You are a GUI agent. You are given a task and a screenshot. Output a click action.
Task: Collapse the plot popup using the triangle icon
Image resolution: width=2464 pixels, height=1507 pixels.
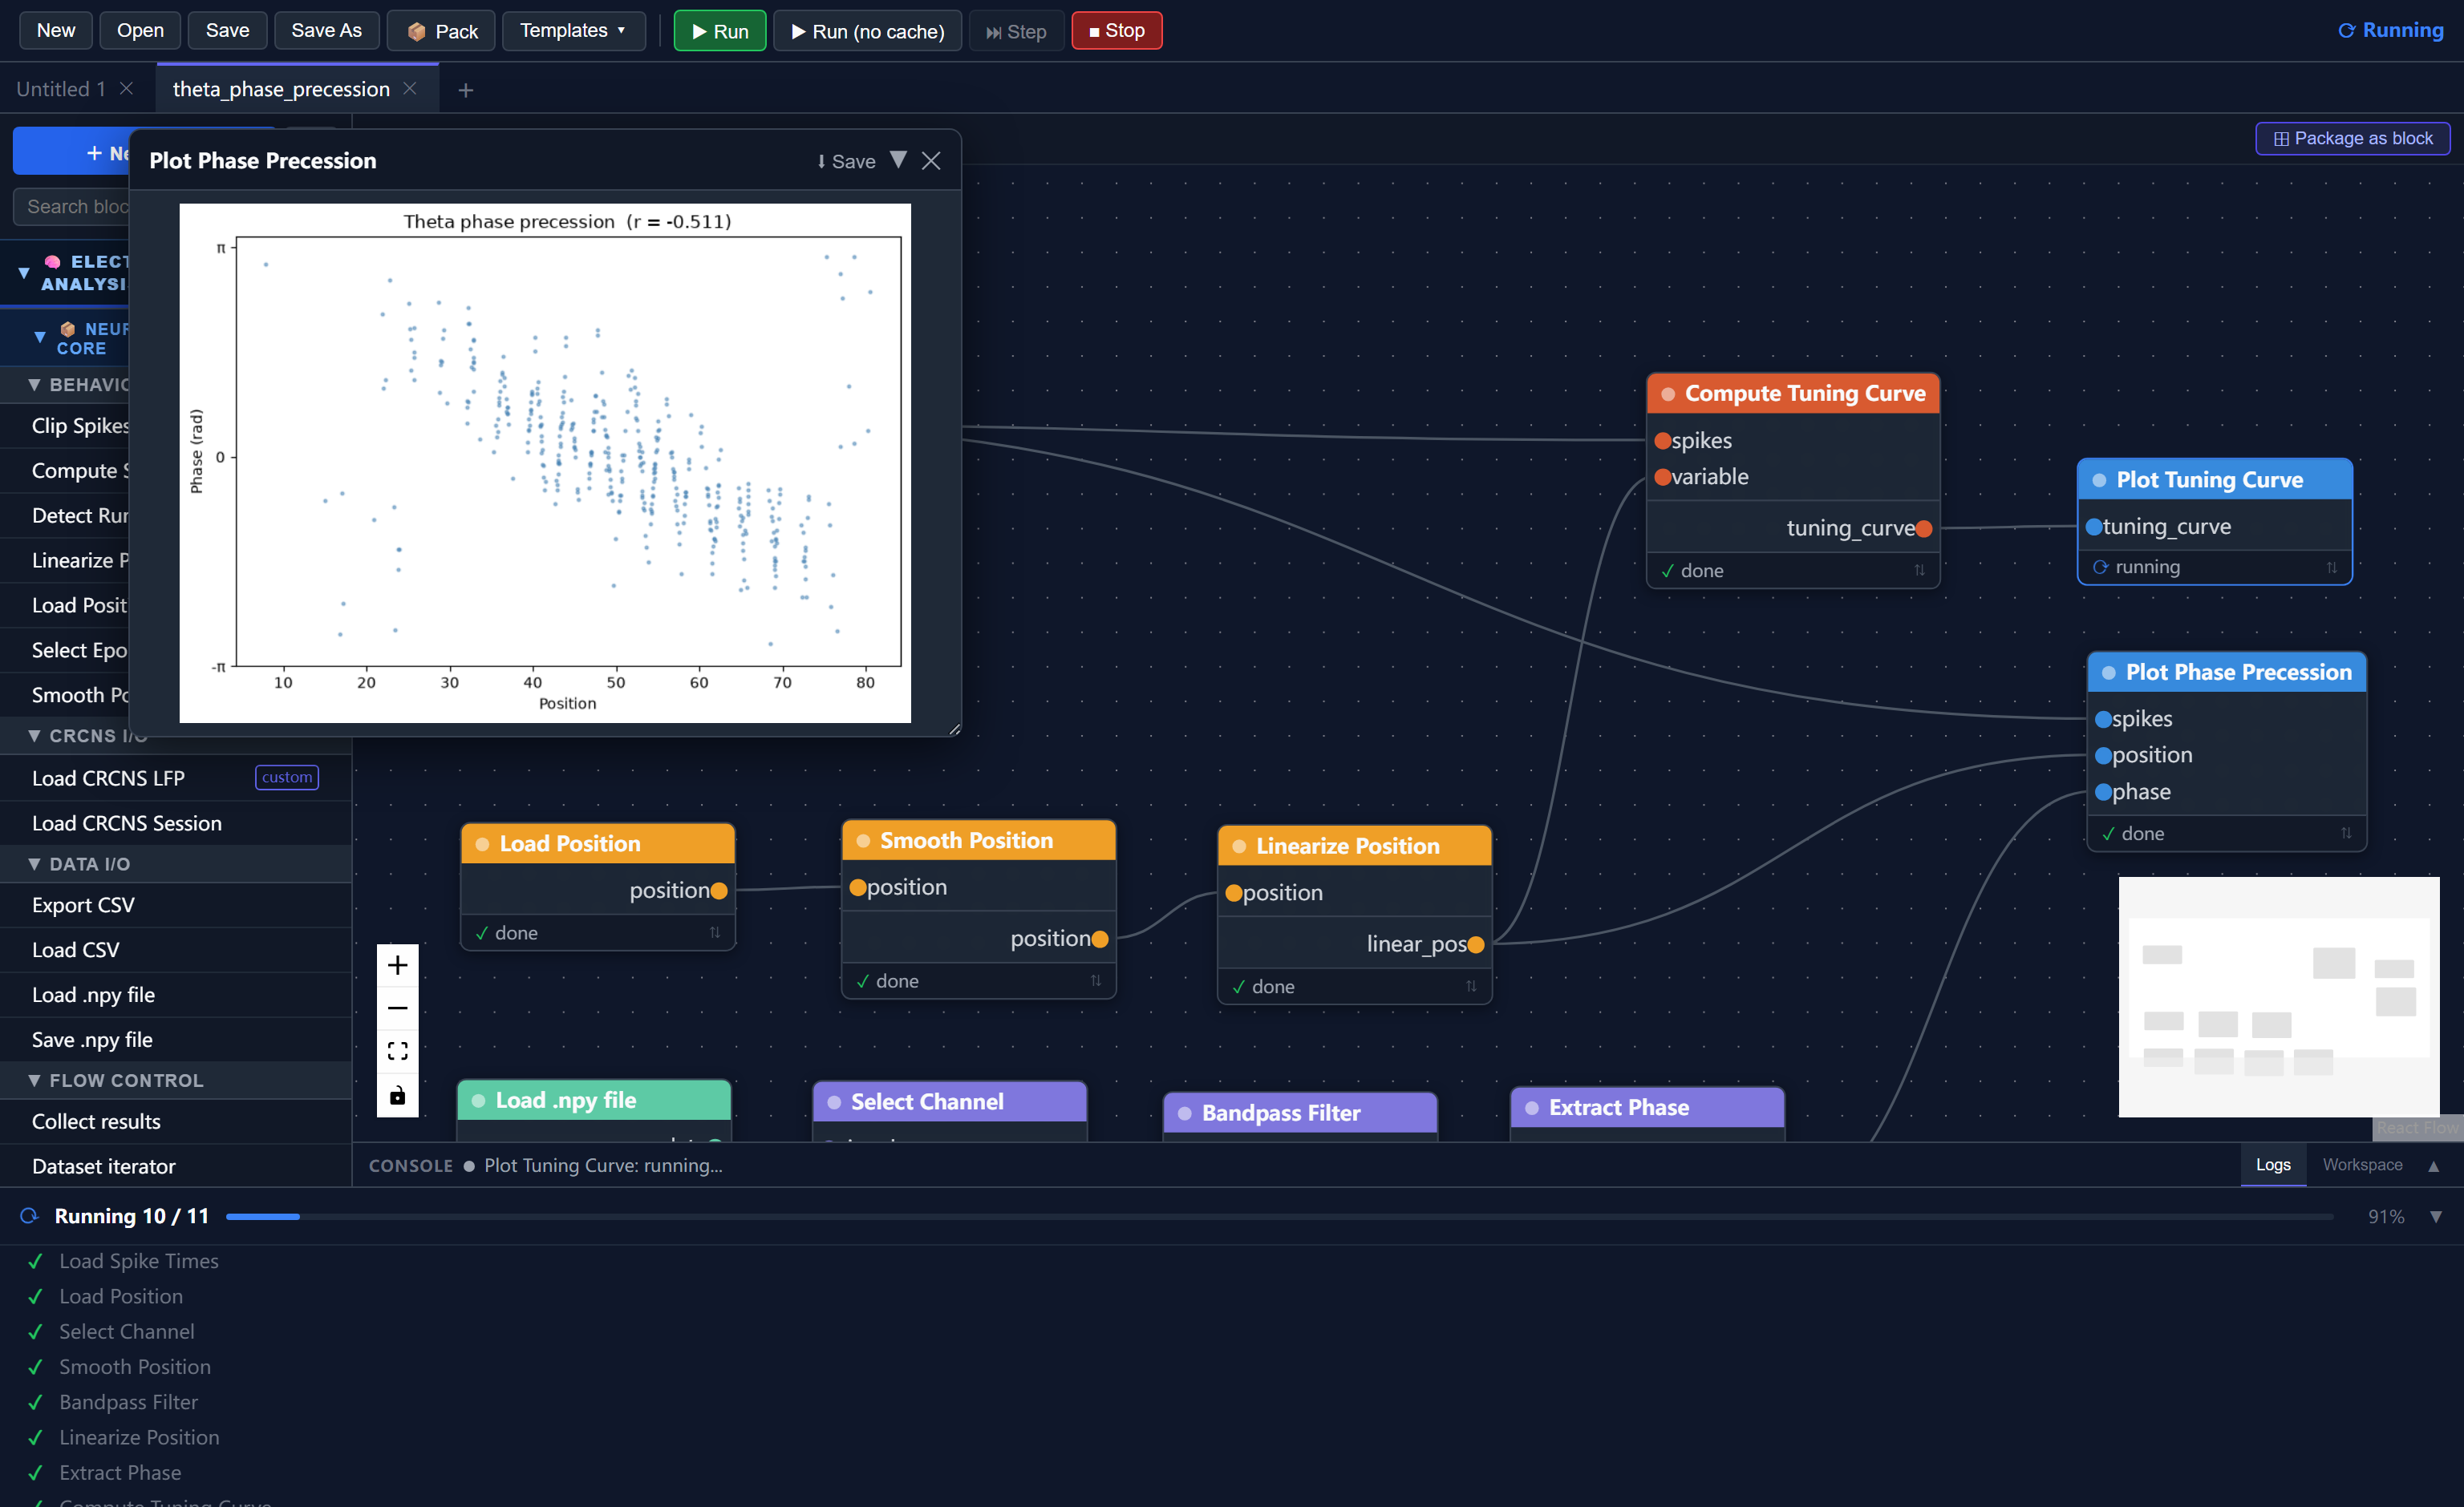[898, 160]
